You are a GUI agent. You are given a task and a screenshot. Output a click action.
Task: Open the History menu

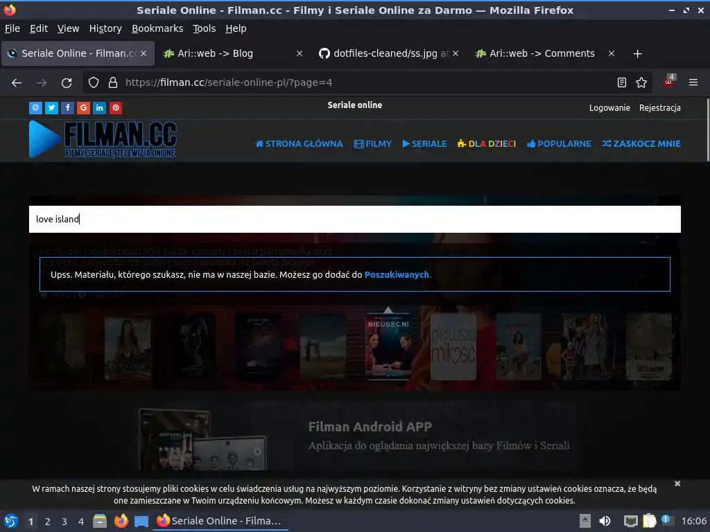105,28
